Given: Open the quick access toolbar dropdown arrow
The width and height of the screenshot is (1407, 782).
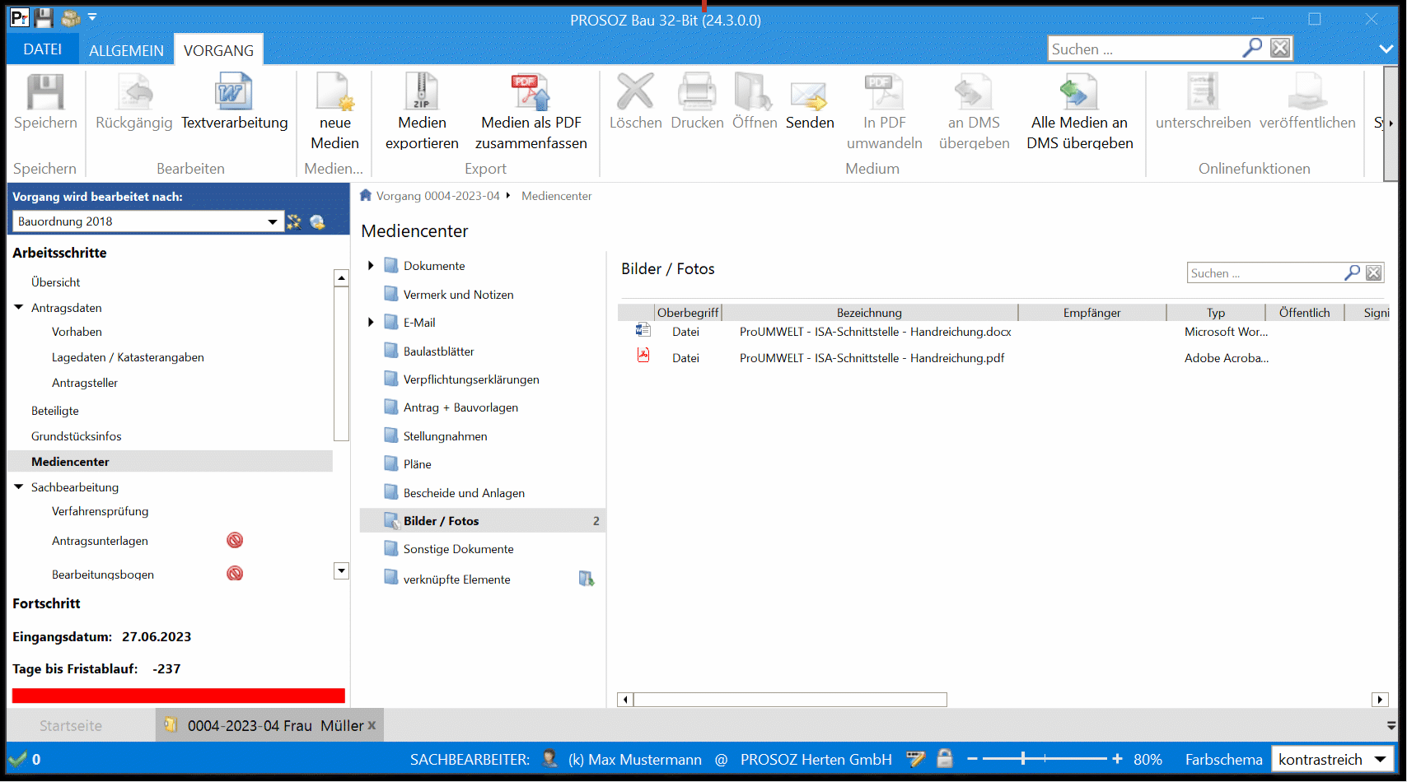Looking at the screenshot, I should (x=92, y=17).
